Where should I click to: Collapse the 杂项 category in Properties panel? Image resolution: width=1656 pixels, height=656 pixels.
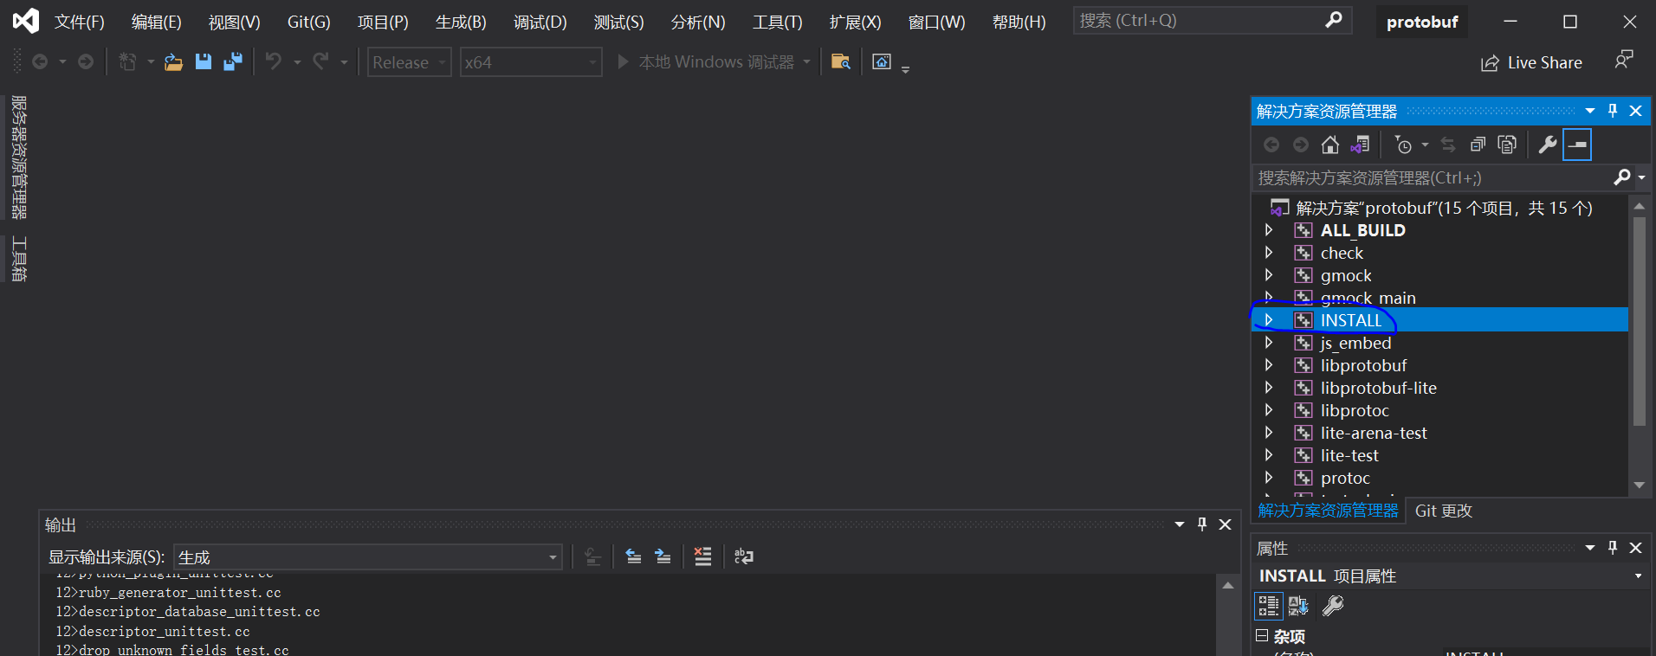[1262, 636]
